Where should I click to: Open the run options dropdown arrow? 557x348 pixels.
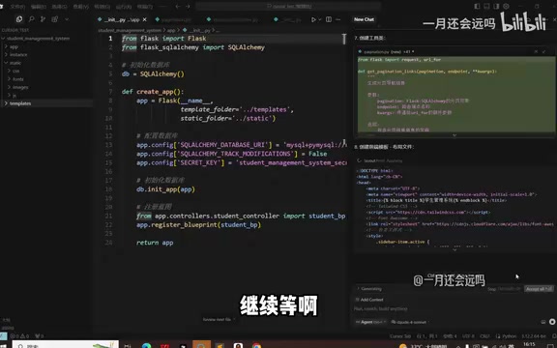coord(320,19)
